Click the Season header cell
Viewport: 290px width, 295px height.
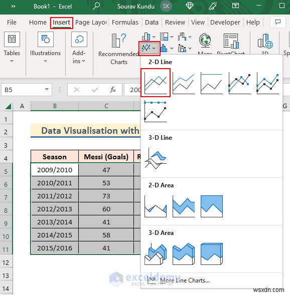click(55, 157)
